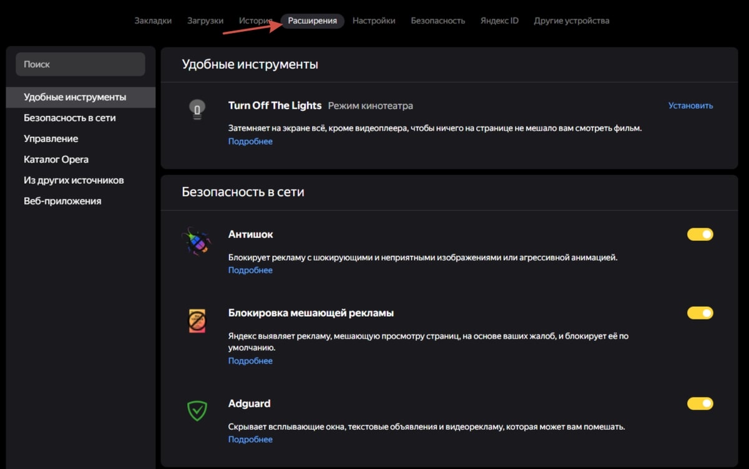The width and height of the screenshot is (749, 469).
Task: Go to the Загрузки tab
Action: coord(205,21)
